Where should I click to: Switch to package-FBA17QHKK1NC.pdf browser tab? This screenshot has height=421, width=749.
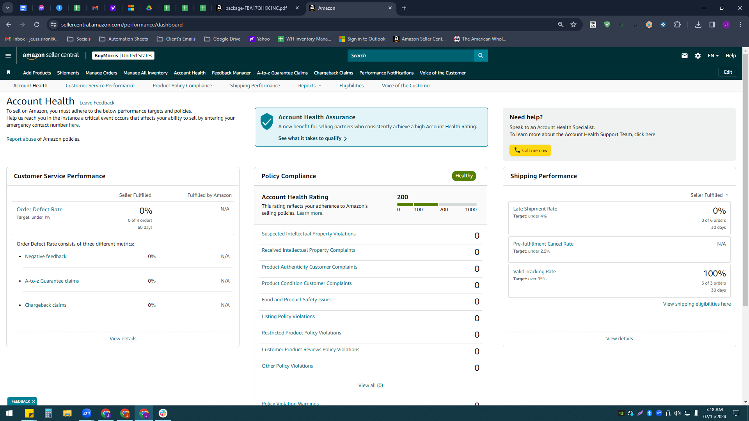click(x=257, y=8)
